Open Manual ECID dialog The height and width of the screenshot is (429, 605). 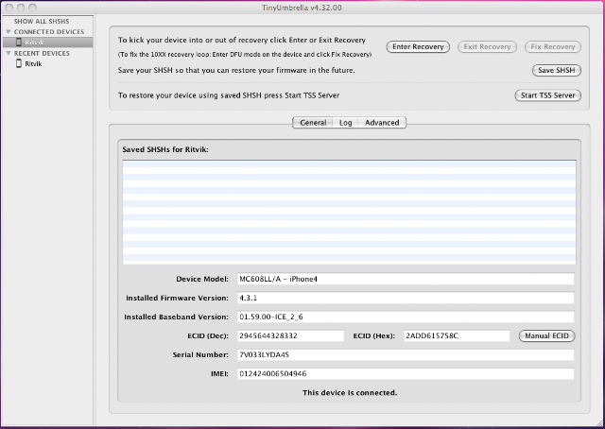coord(546,335)
